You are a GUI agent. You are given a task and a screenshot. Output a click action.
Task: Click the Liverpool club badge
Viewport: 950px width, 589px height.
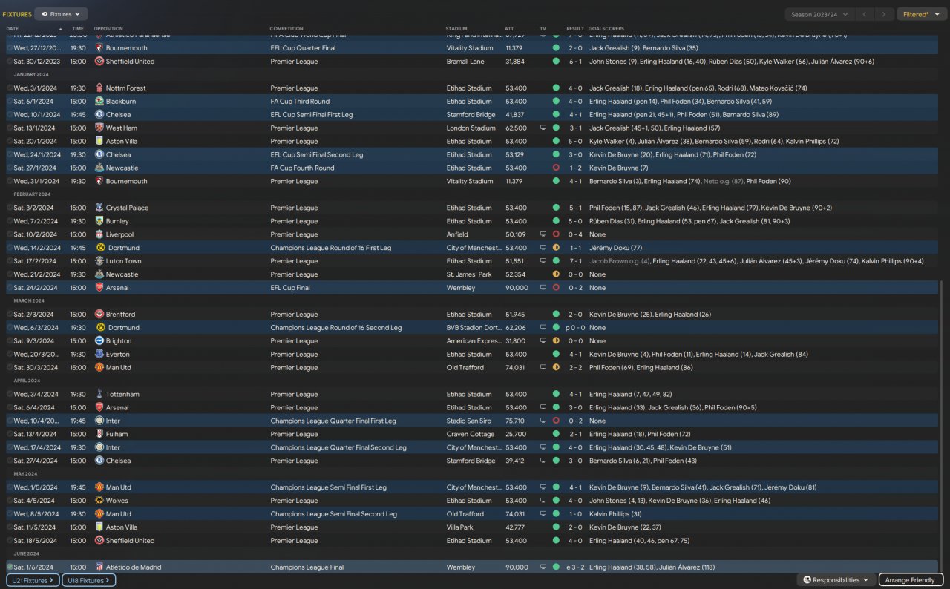pyautogui.click(x=99, y=235)
